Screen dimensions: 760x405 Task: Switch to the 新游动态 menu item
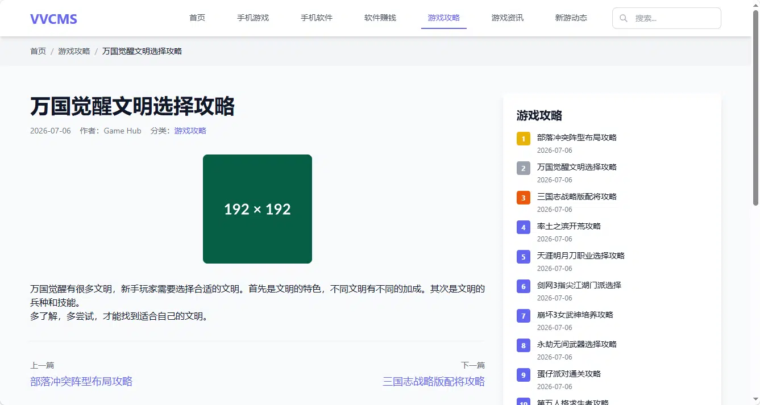pyautogui.click(x=571, y=18)
